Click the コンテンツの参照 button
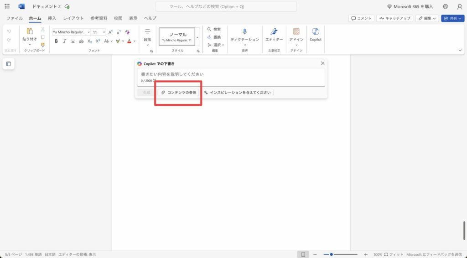467x258 pixels. [179, 93]
